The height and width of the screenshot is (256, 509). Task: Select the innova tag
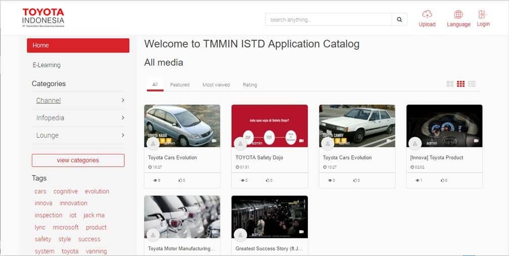coord(43,203)
